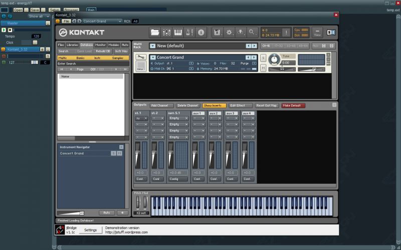Open the floppy disk load/save menu
The height and width of the screenshot is (250, 401).
point(218,32)
